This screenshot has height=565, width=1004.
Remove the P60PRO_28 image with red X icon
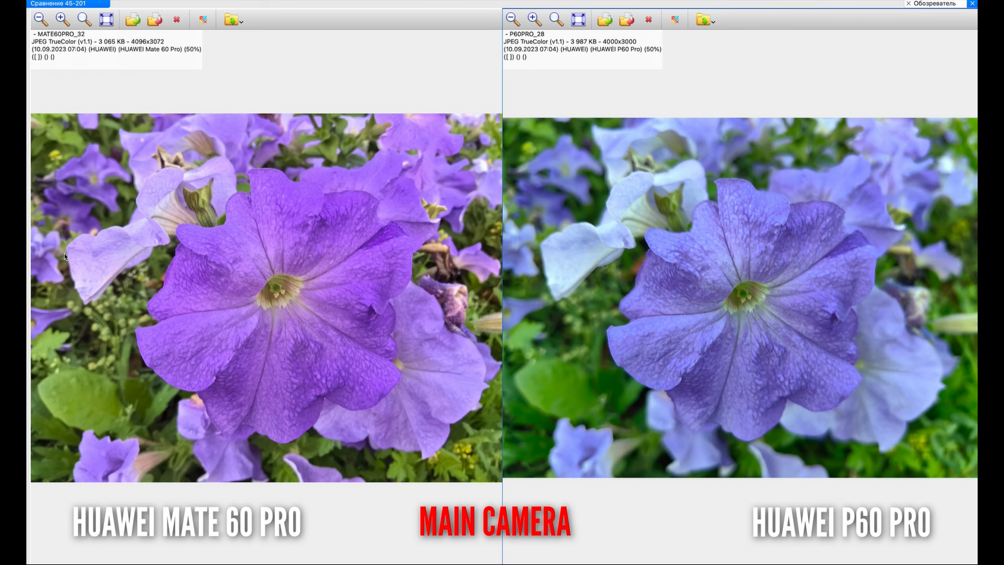coord(649,19)
